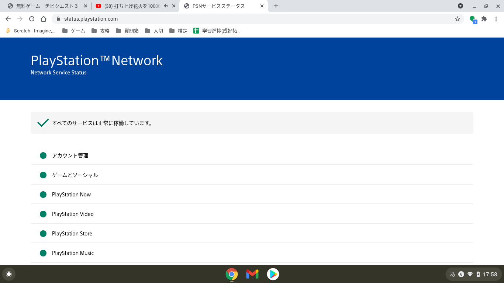The image size is (504, 283).
Task: Expand the PlayStation Music service row
Action: 252,253
